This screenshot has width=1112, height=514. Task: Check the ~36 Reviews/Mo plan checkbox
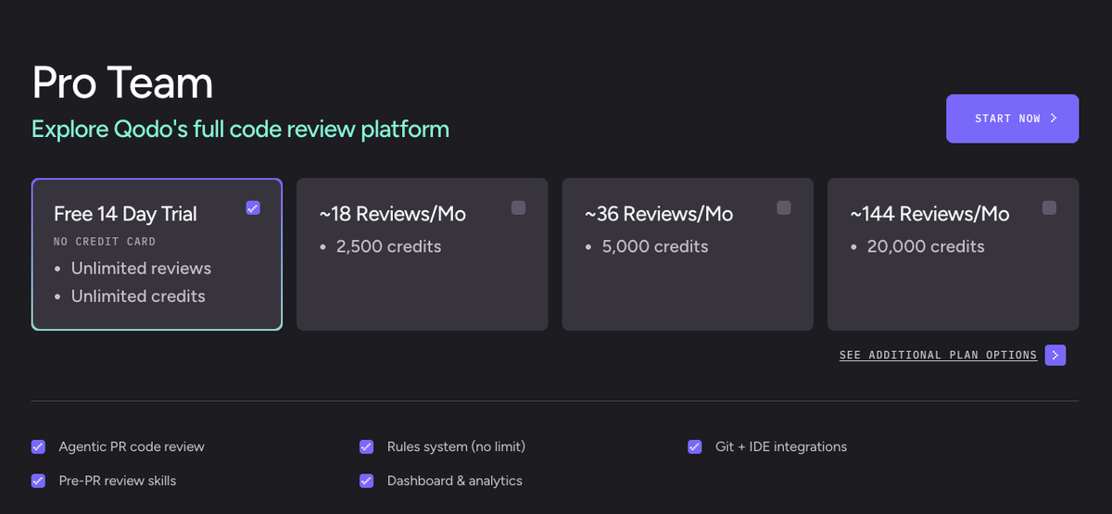click(784, 207)
